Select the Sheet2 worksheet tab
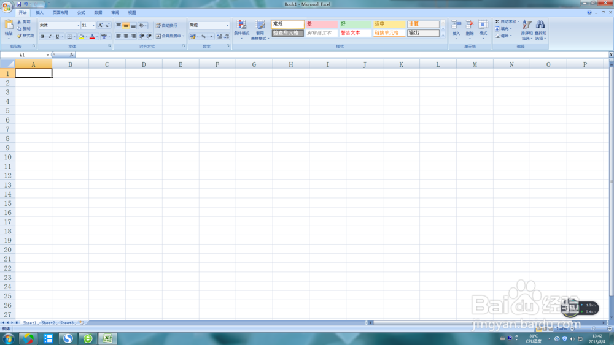The width and height of the screenshot is (614, 345). 48,323
